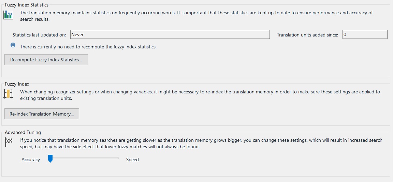Click the Fuzzy Index Statistics bar chart icon
This screenshot has height=182, width=393.
(8, 15)
